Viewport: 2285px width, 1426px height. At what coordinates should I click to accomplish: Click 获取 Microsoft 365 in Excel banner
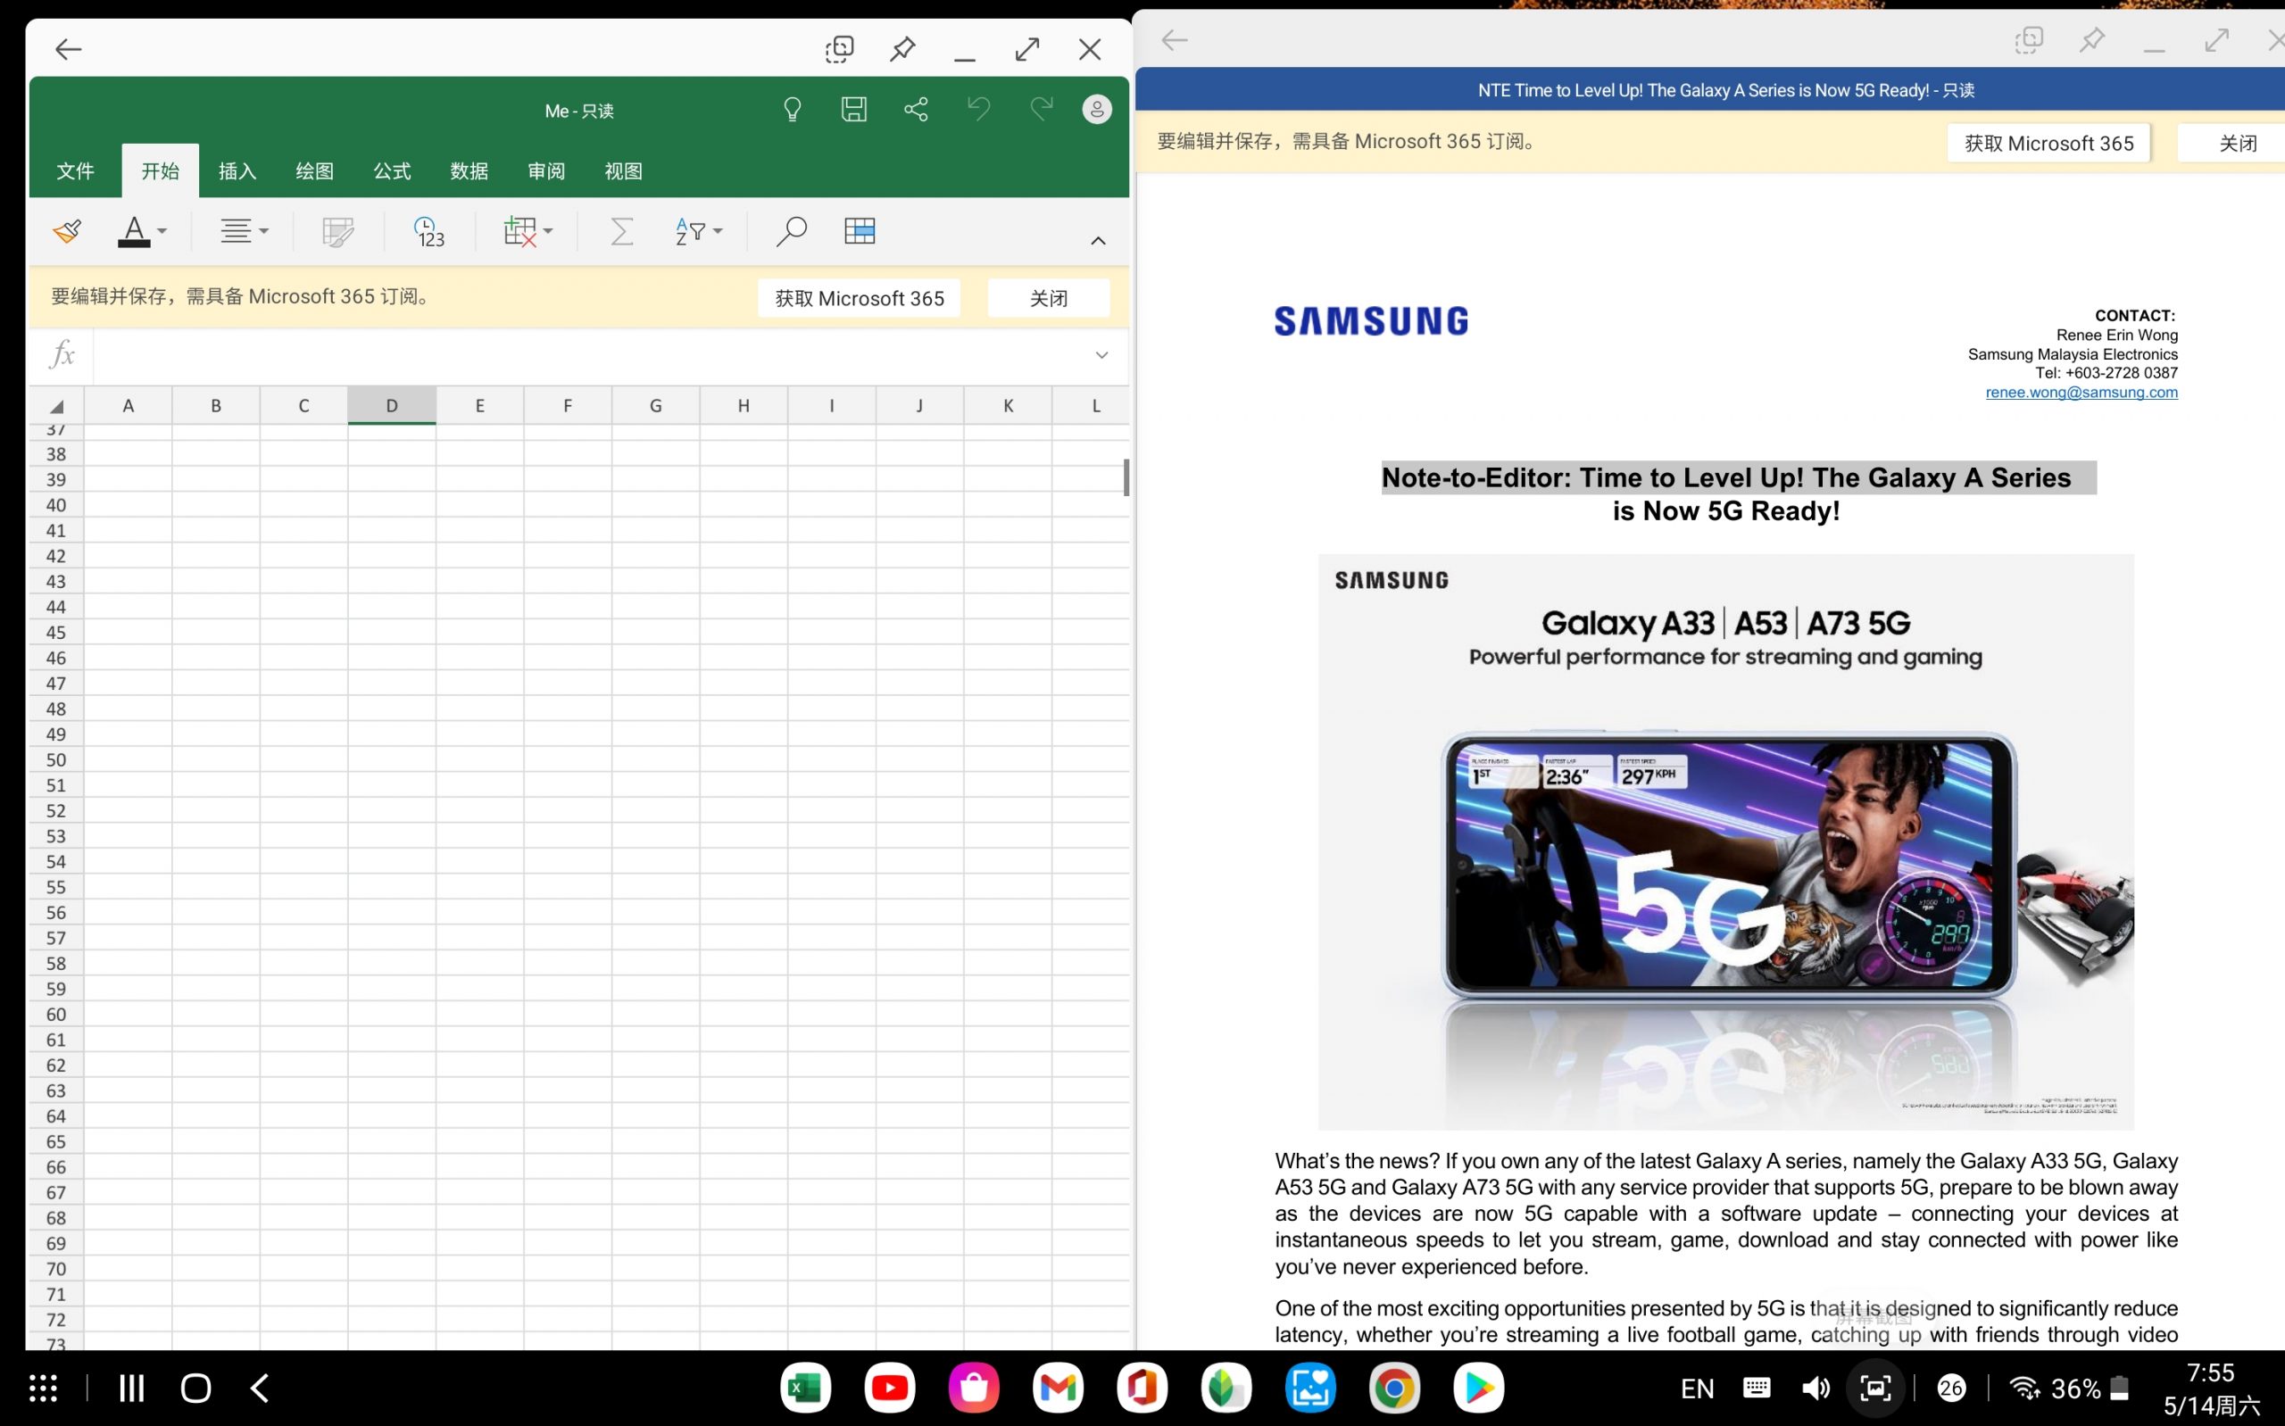coord(860,298)
